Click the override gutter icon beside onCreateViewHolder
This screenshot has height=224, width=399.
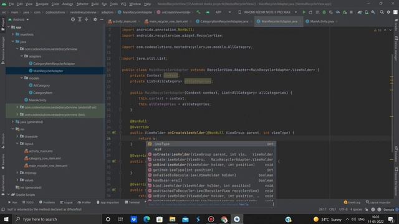point(114,133)
